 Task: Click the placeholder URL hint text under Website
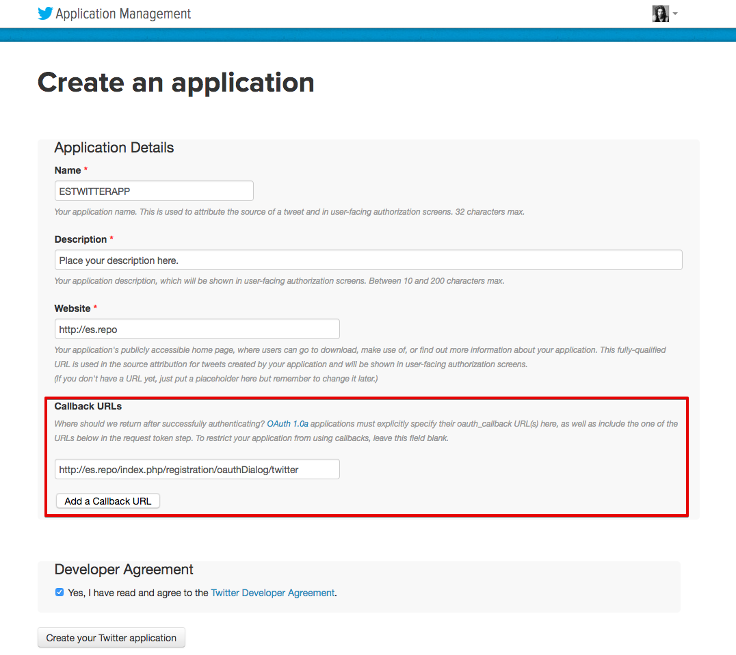(216, 378)
